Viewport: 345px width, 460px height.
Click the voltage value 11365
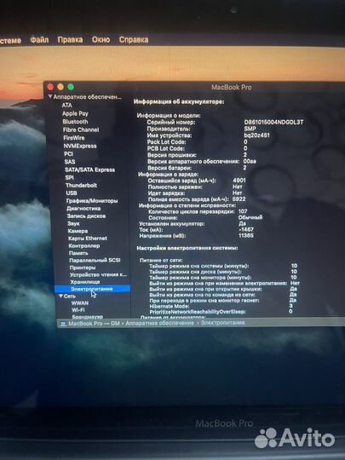[246, 236]
